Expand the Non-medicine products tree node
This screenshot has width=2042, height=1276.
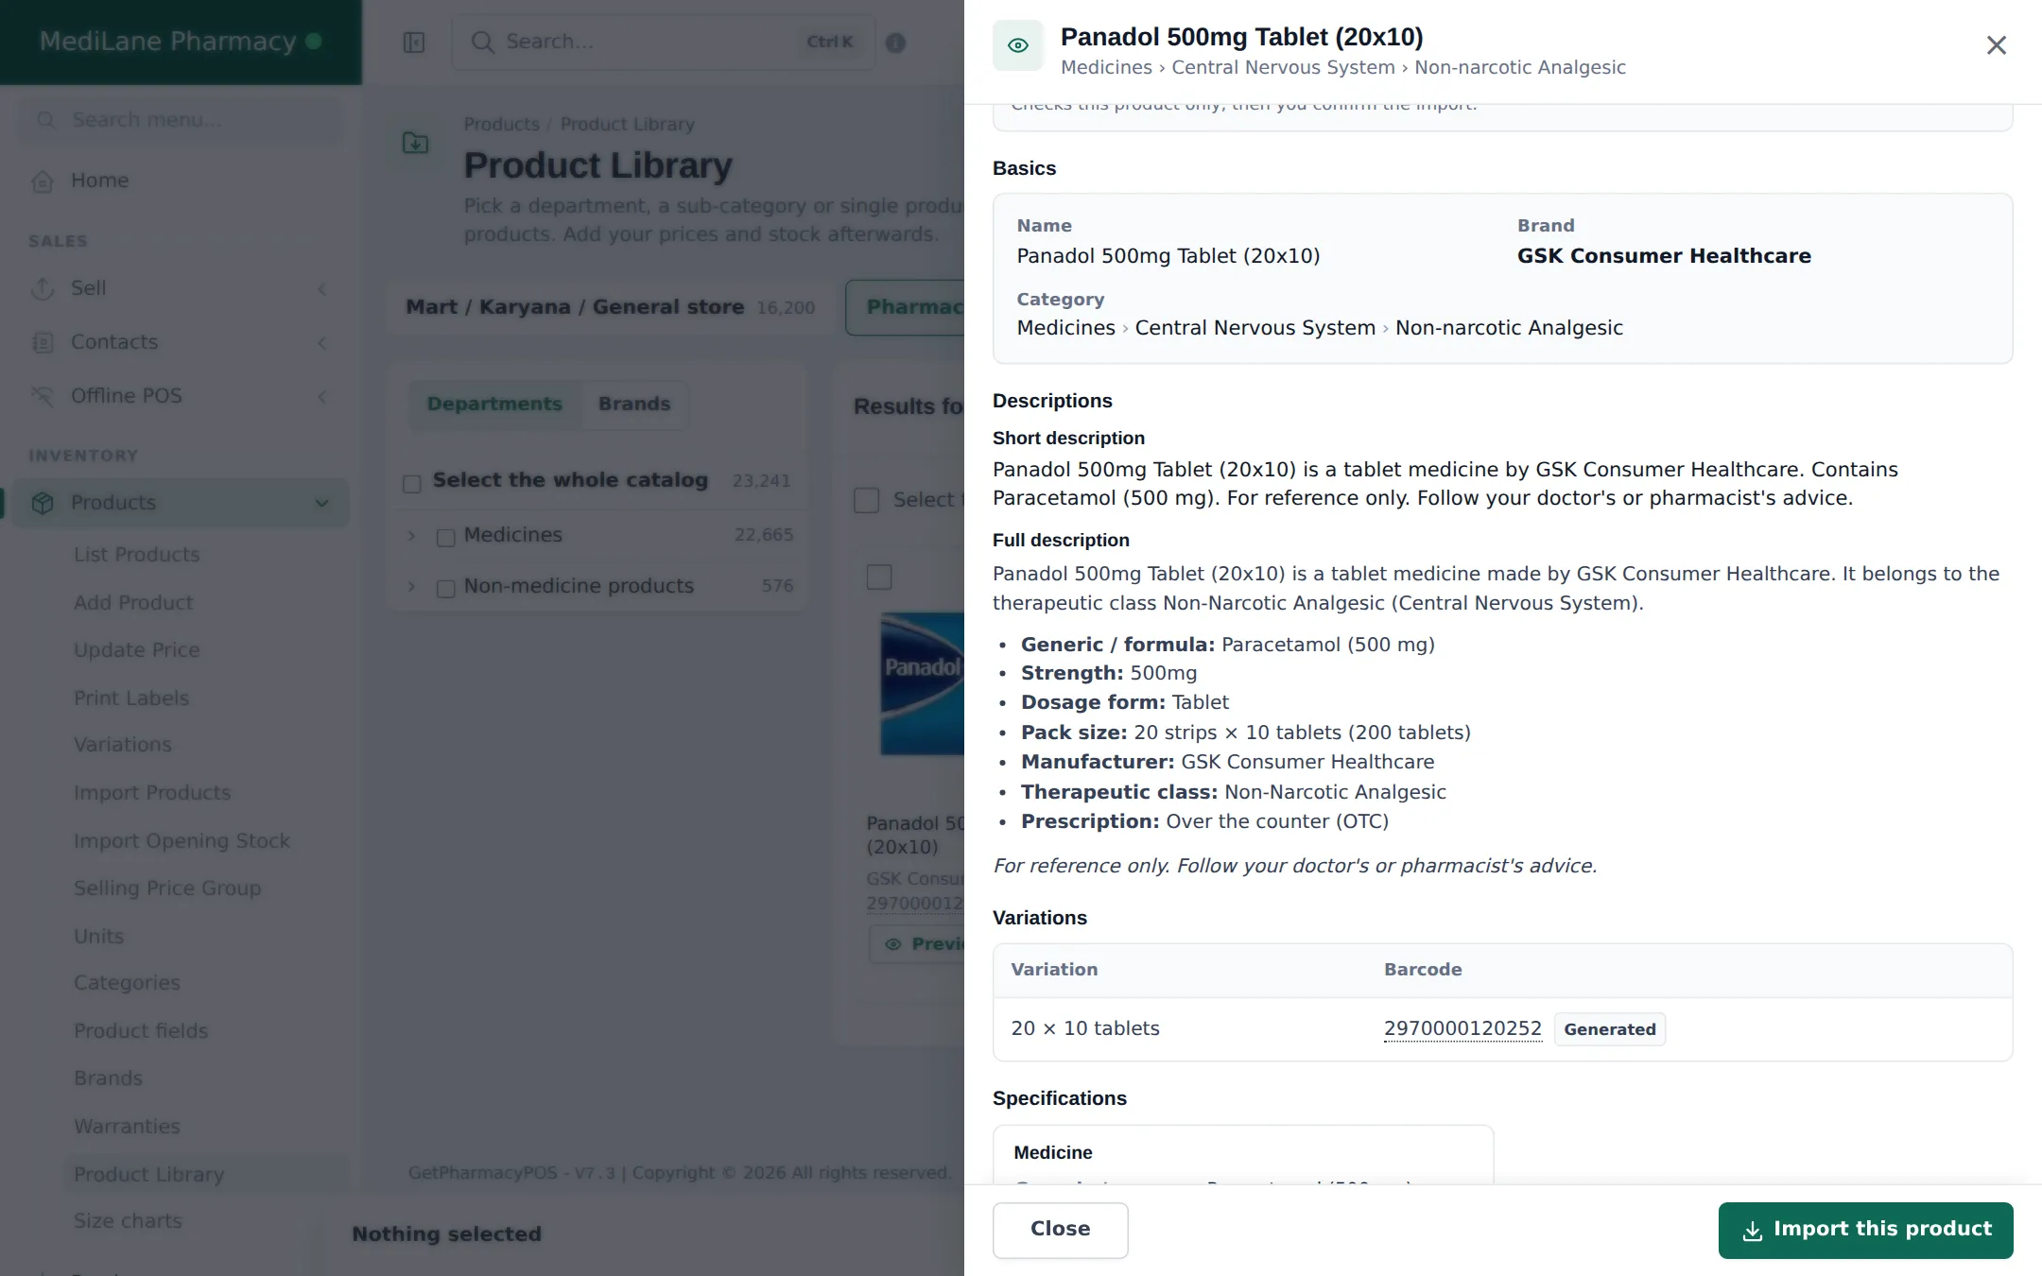coord(411,587)
